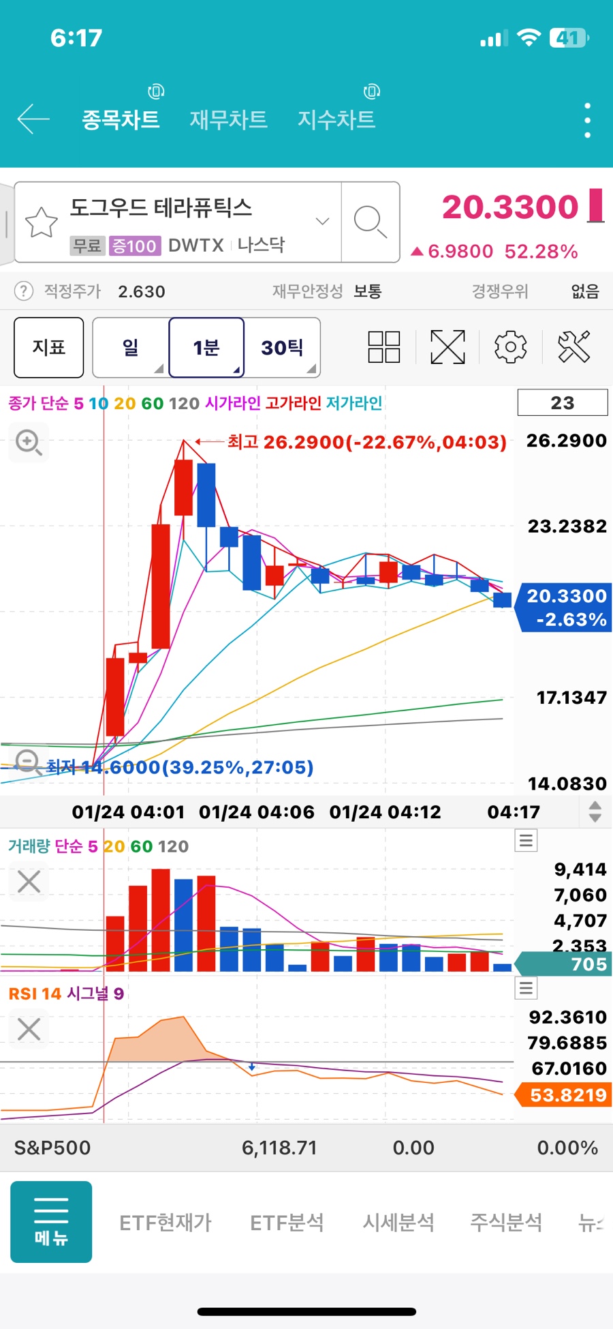This screenshot has width=613, height=1329.
Task: Tap the 저가라인 legend label
Action: 354,403
